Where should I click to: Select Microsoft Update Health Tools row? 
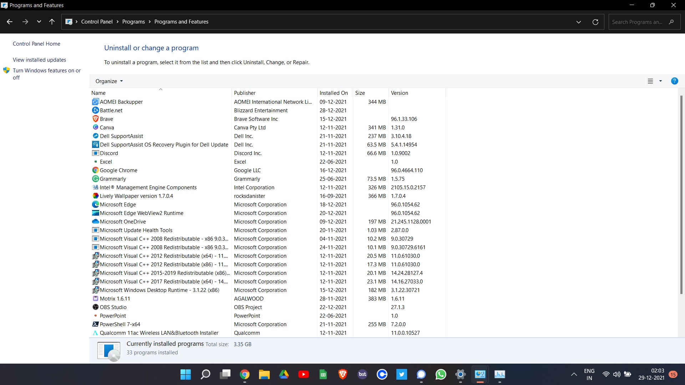point(268,230)
